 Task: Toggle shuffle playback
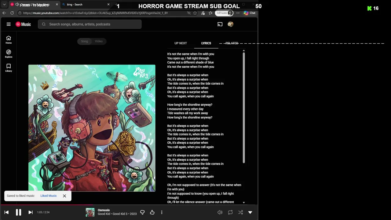[x=240, y=212]
